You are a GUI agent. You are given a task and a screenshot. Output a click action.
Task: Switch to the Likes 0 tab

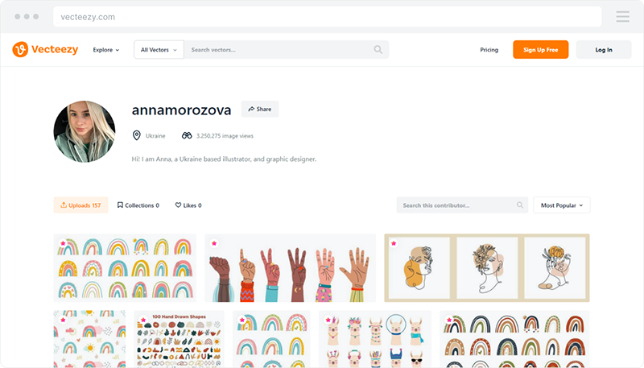click(188, 205)
